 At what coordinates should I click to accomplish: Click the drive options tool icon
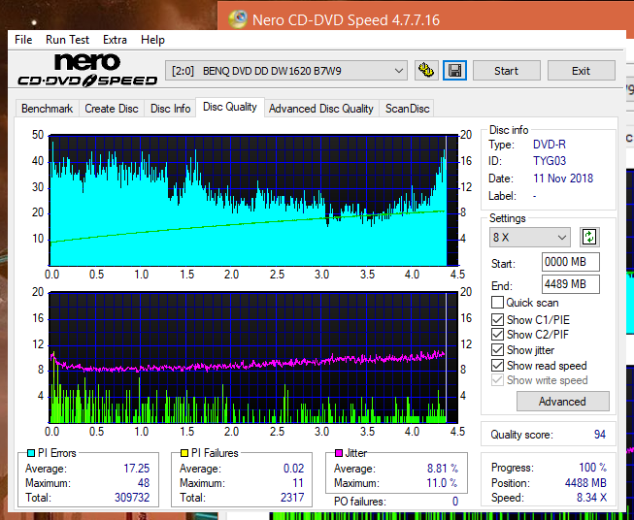pos(426,71)
